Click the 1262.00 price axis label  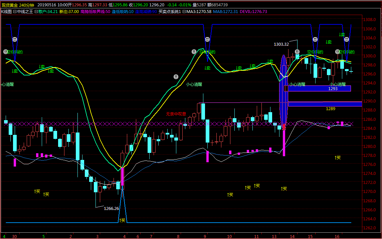click(x=369, y=228)
